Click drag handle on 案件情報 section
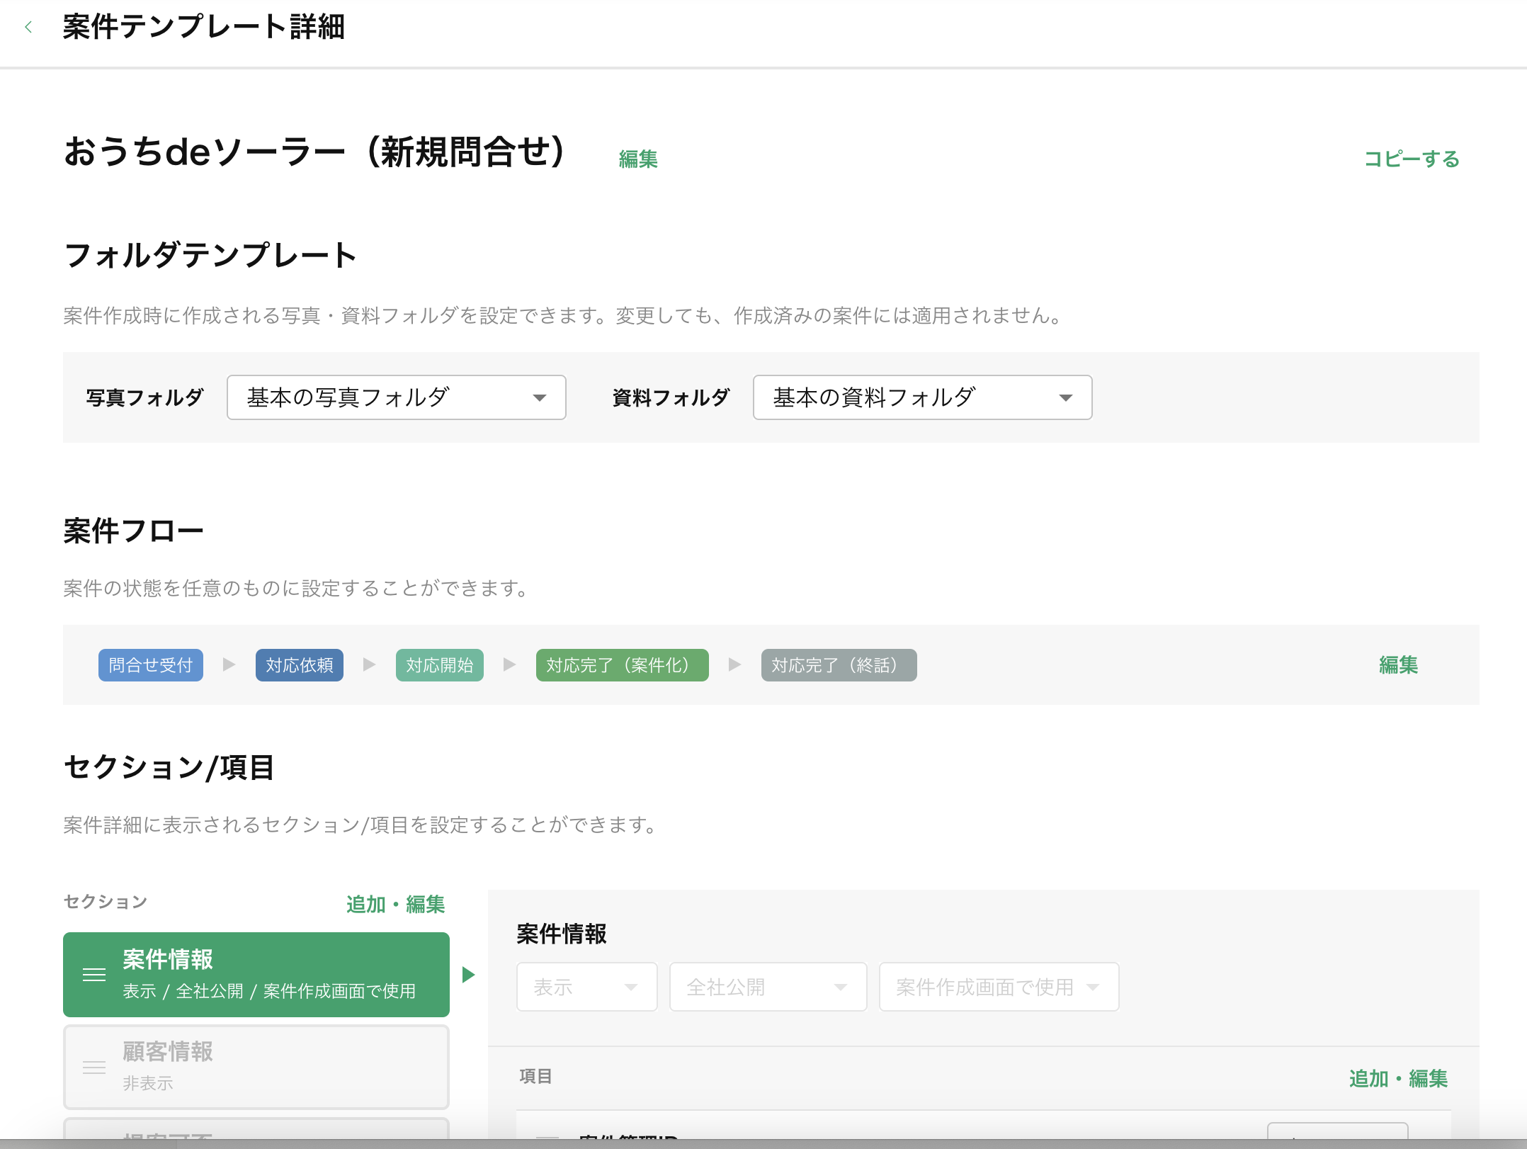Image resolution: width=1527 pixels, height=1149 pixels. (94, 975)
